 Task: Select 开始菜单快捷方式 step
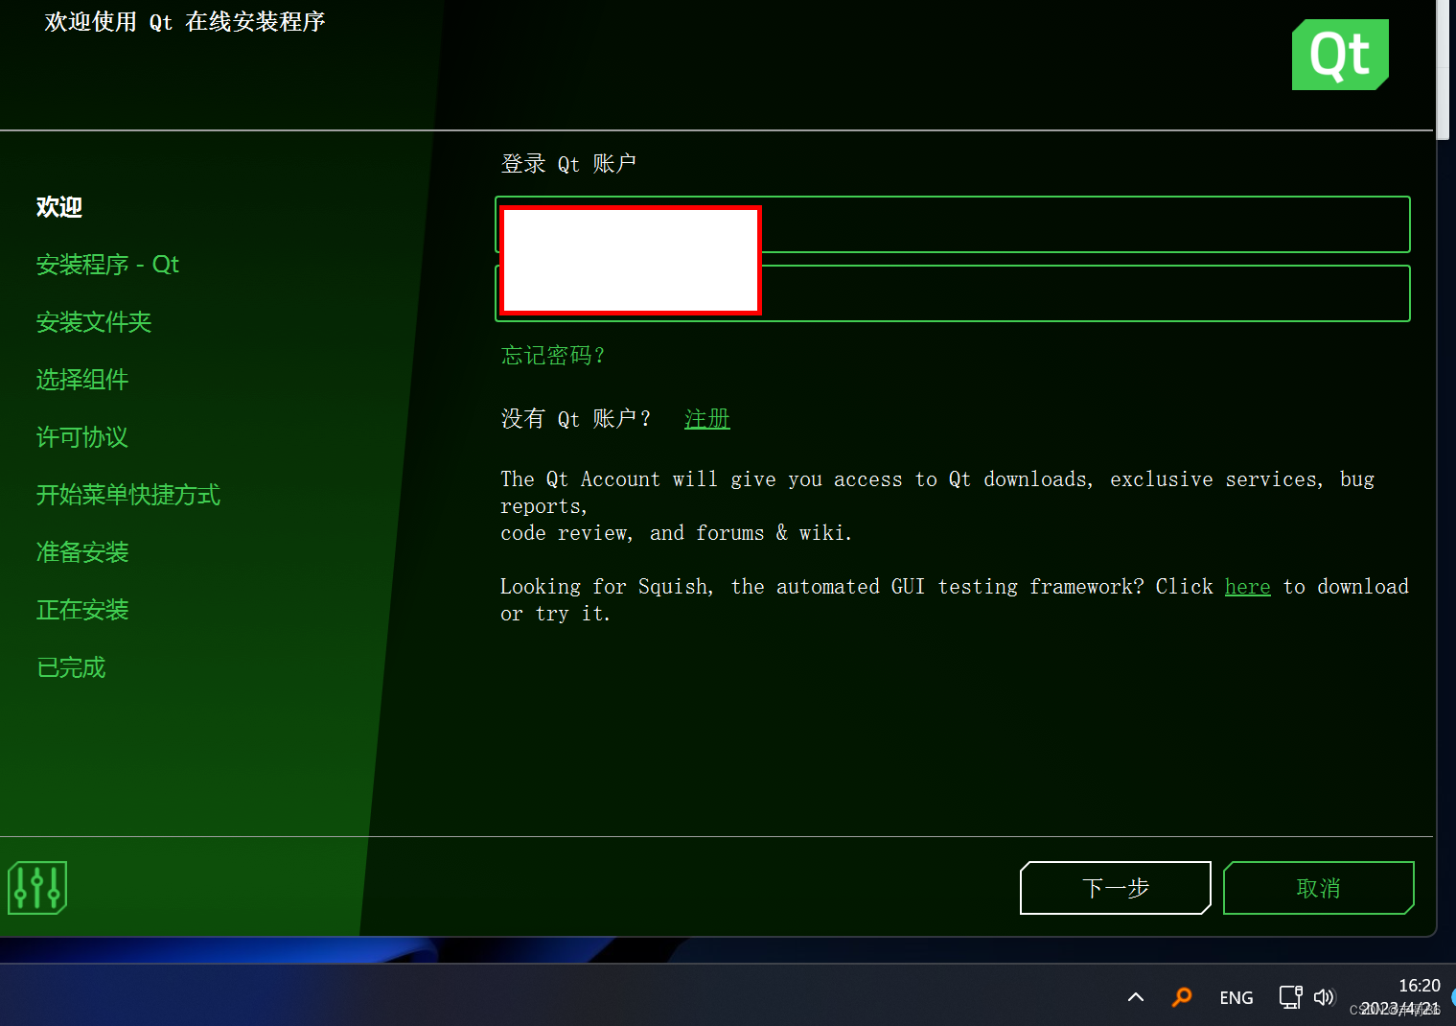[128, 495]
